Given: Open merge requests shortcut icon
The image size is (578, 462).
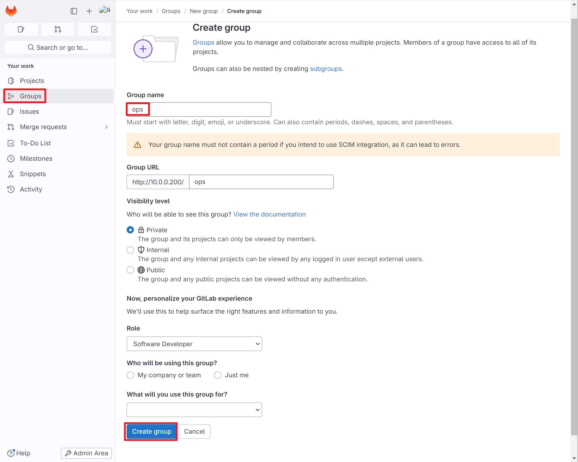Looking at the screenshot, I should click(58, 29).
